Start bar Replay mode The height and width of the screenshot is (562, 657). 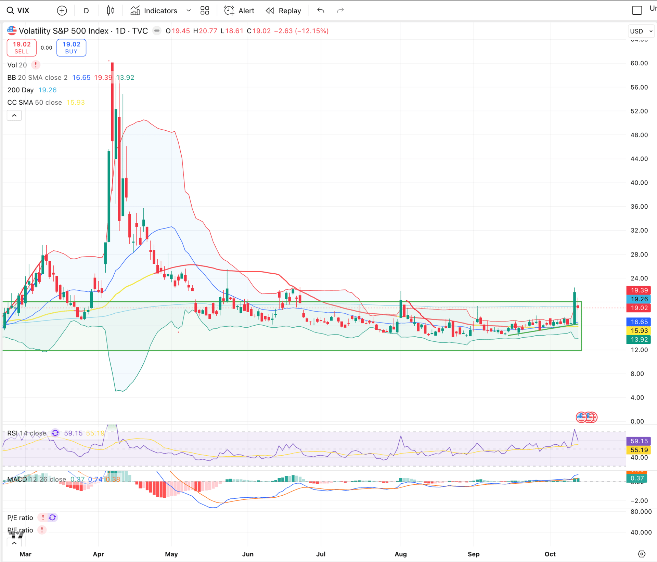(x=283, y=11)
